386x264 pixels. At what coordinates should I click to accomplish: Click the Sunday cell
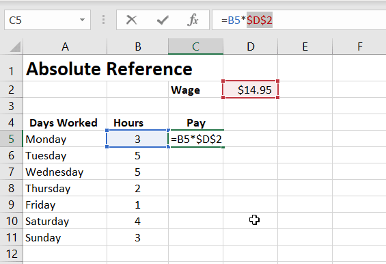pos(65,237)
